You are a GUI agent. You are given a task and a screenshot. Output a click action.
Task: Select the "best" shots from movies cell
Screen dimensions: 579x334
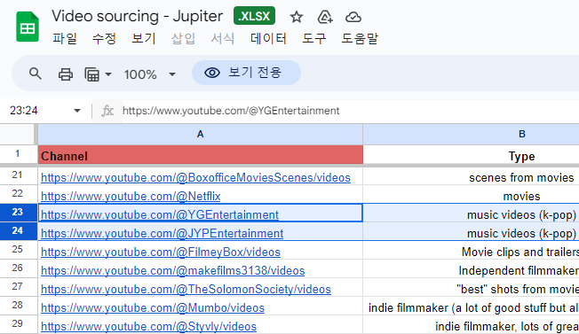(x=471, y=287)
